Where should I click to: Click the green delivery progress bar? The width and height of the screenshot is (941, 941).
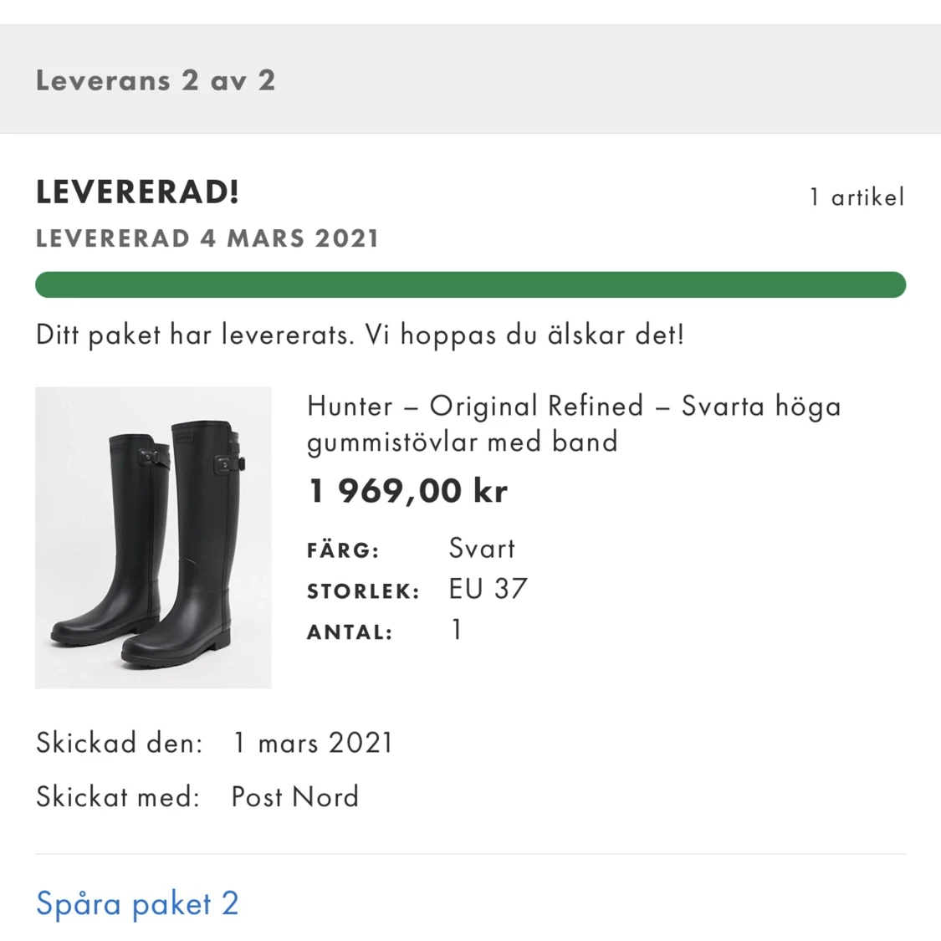tap(471, 284)
